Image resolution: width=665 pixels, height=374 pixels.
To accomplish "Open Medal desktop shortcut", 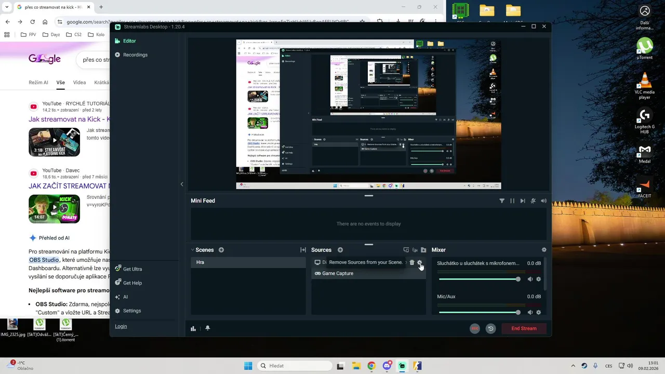I will click(x=645, y=154).
